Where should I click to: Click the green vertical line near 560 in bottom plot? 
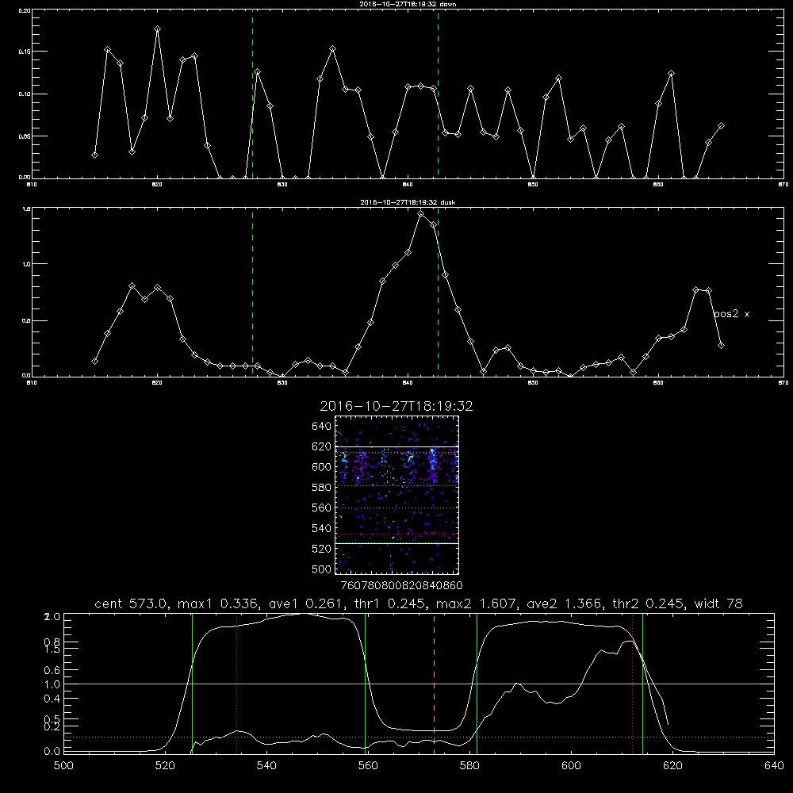click(365, 684)
